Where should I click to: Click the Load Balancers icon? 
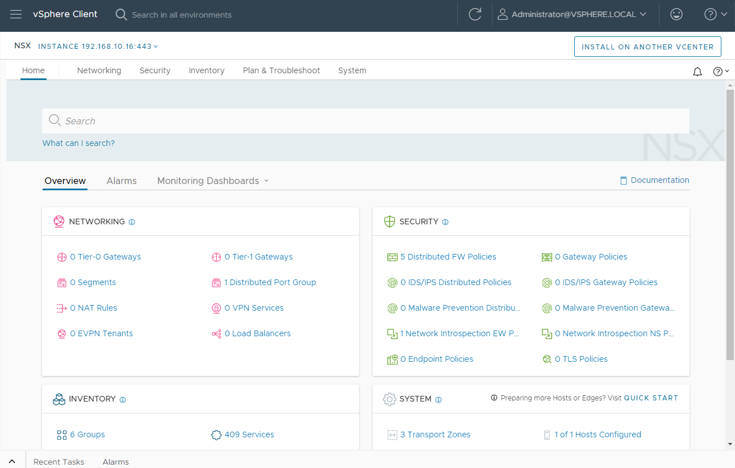tap(216, 334)
